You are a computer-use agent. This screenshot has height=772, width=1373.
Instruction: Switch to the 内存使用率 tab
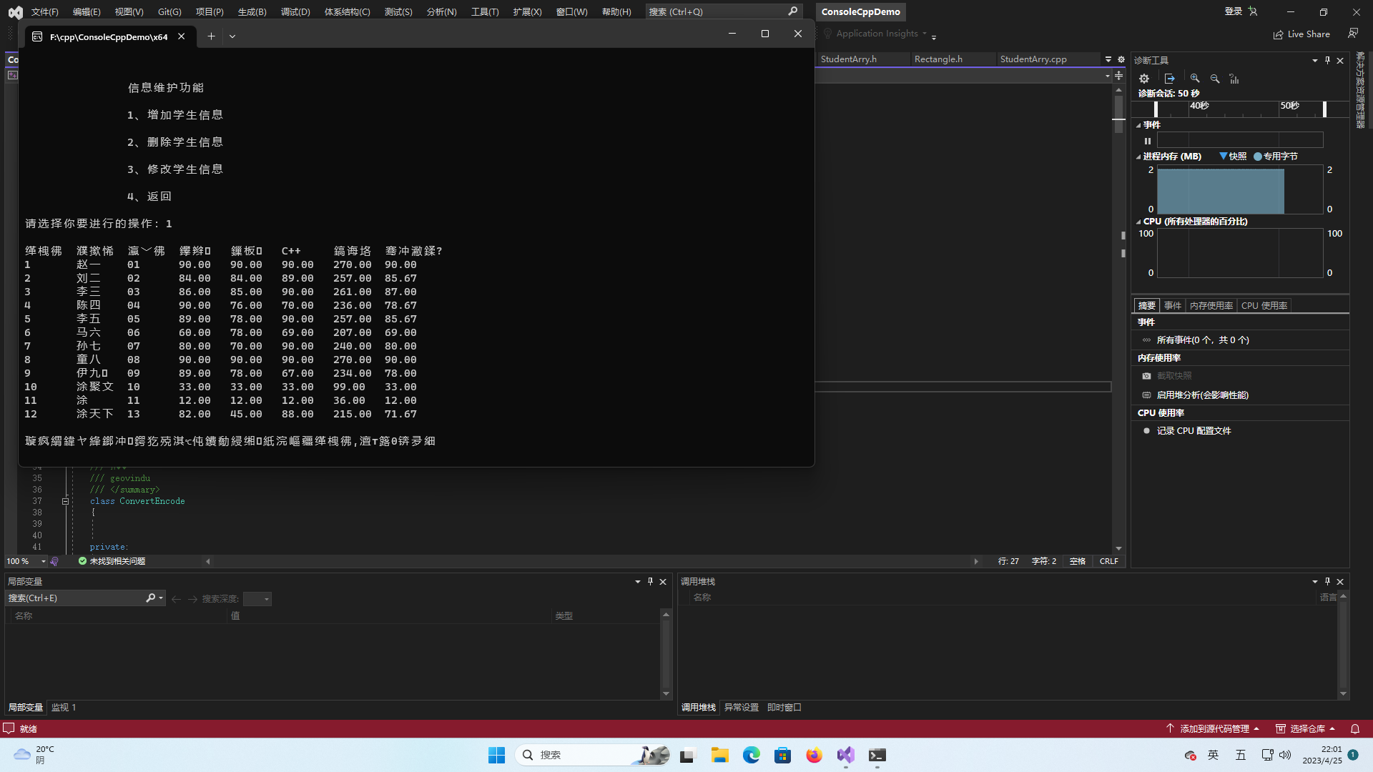point(1211,306)
